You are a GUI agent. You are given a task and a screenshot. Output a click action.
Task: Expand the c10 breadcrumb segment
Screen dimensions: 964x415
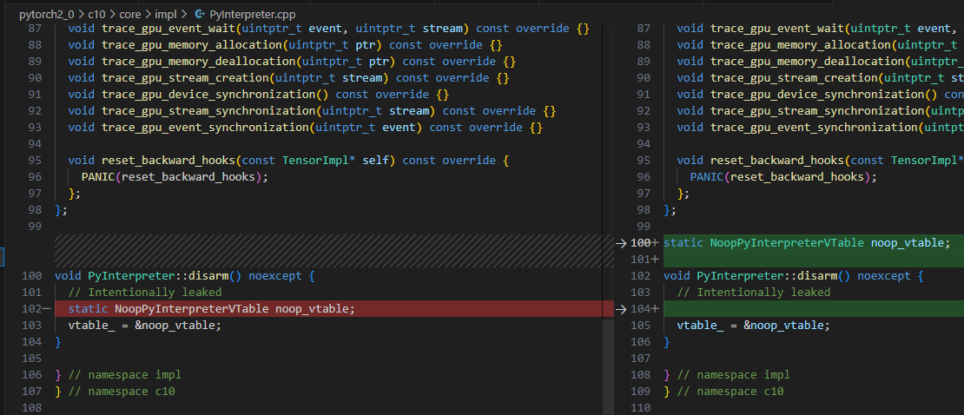pyautogui.click(x=96, y=15)
